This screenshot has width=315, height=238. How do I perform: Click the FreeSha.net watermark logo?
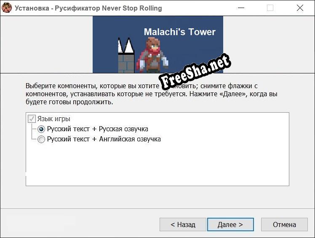195,72
